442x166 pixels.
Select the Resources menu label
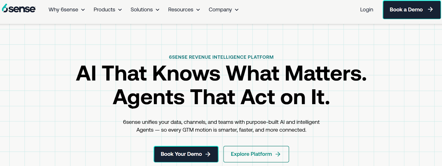tap(180, 10)
